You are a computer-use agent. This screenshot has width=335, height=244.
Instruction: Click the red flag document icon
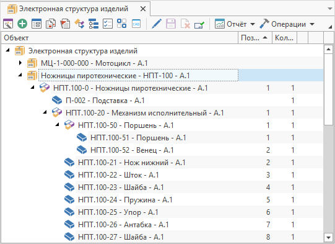pos(65,24)
